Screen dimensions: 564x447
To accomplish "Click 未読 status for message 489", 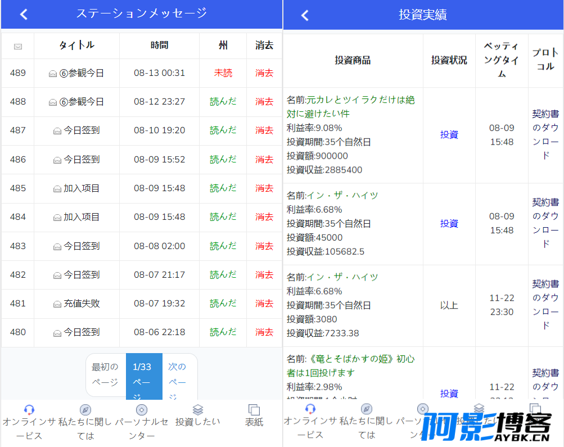I will (x=223, y=73).
